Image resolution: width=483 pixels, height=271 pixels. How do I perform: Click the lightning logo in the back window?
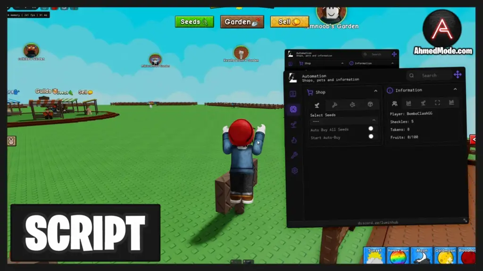(290, 54)
